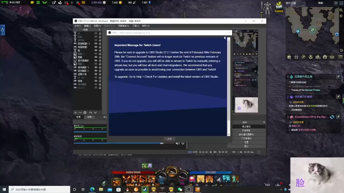Click 关闭 button in the Twitch upgrade dialog
Screen dimensions: 344x193
point(169,139)
